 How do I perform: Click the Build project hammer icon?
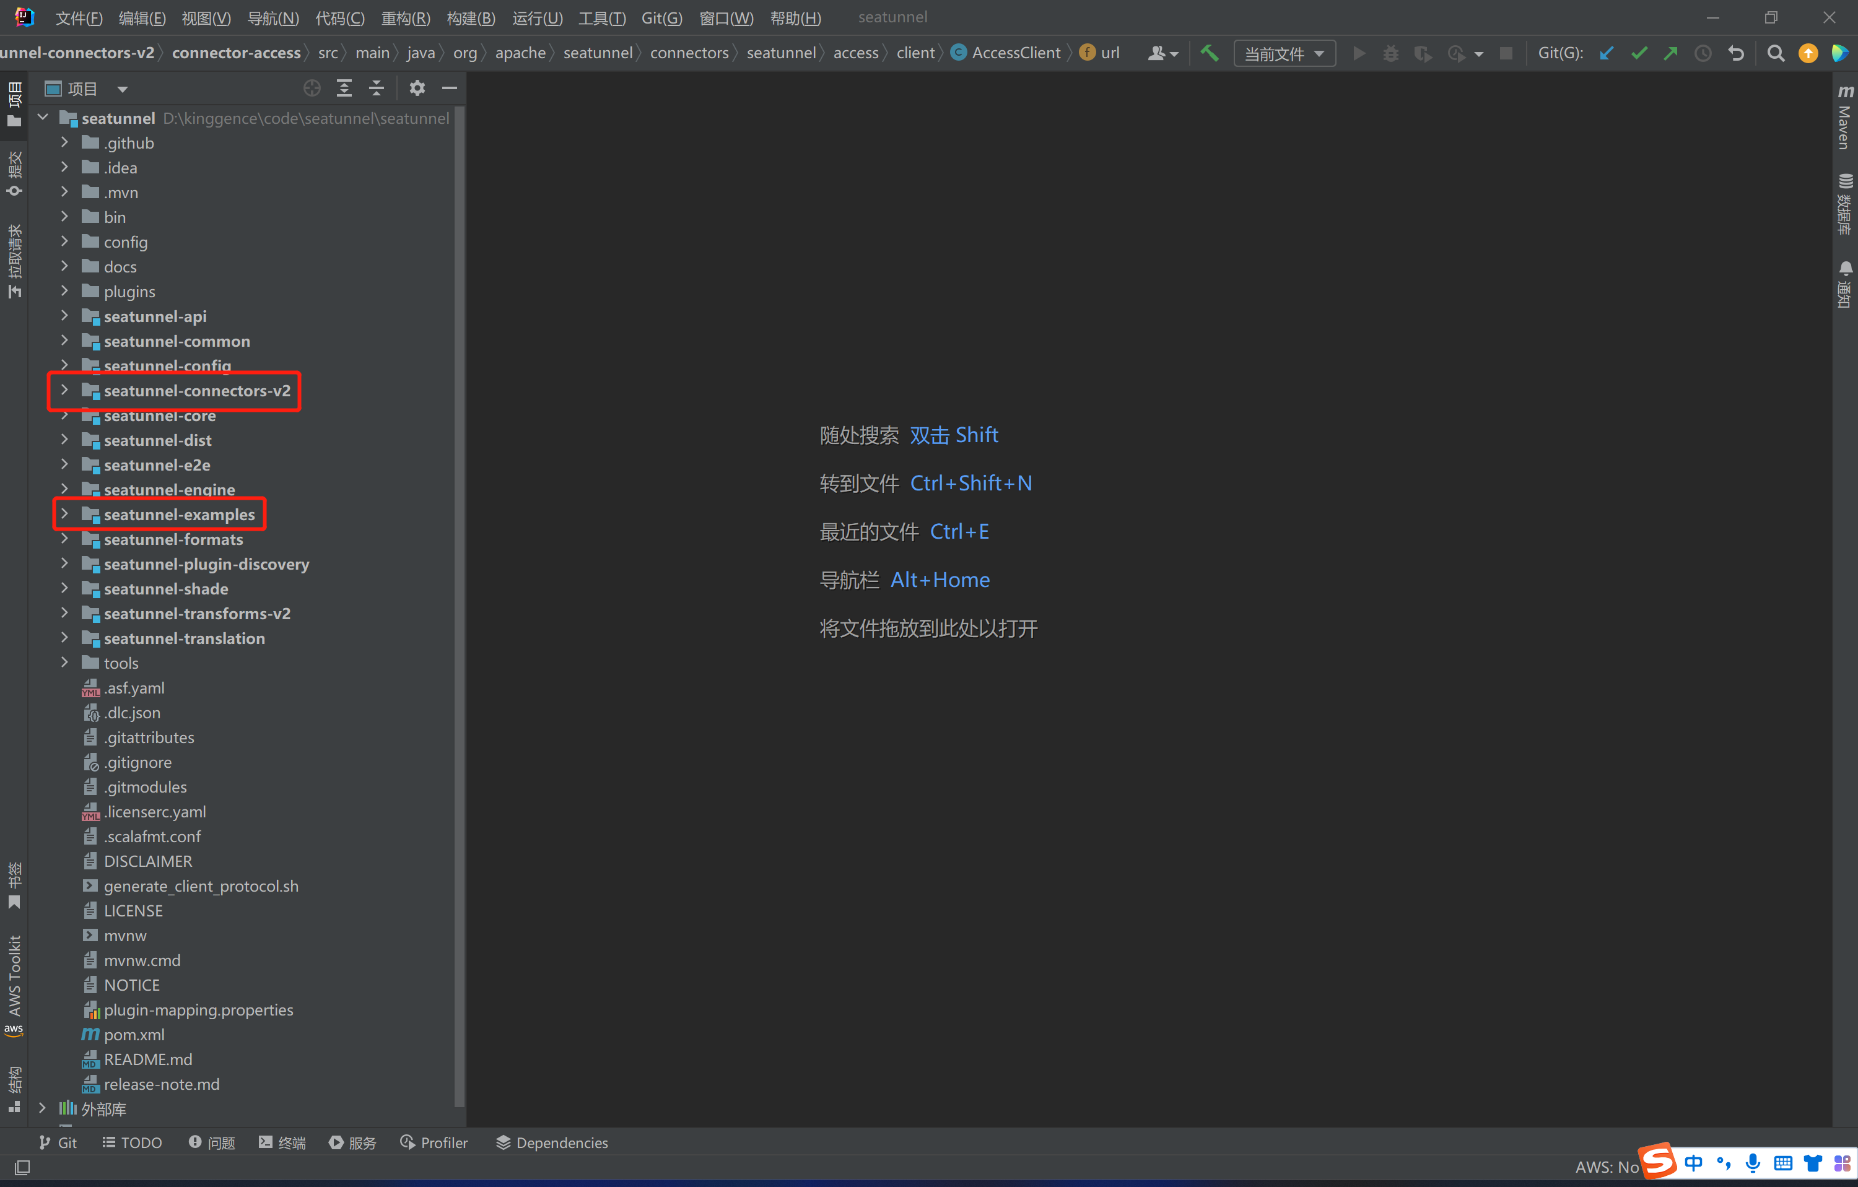(1209, 53)
